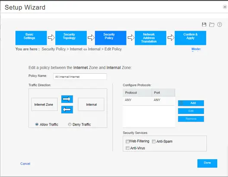Screen dimensions: 228x177
Task: Select the ANY protocol row
Action: tap(149, 100)
